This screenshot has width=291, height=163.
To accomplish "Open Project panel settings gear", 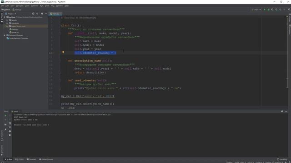I will [x=42, y=14].
